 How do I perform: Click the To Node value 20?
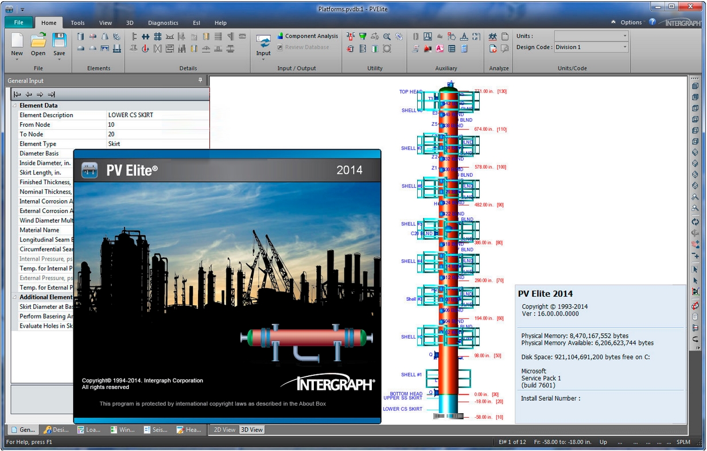[x=158, y=134]
